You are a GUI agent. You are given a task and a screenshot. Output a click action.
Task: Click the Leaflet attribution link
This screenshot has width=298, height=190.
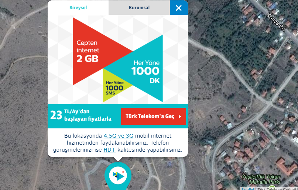tap(248, 189)
